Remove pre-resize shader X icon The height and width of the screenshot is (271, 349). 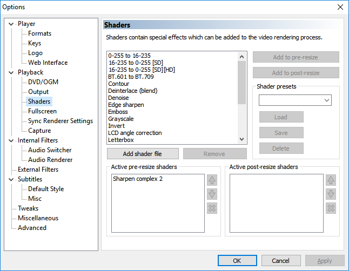pyautogui.click(x=212, y=208)
